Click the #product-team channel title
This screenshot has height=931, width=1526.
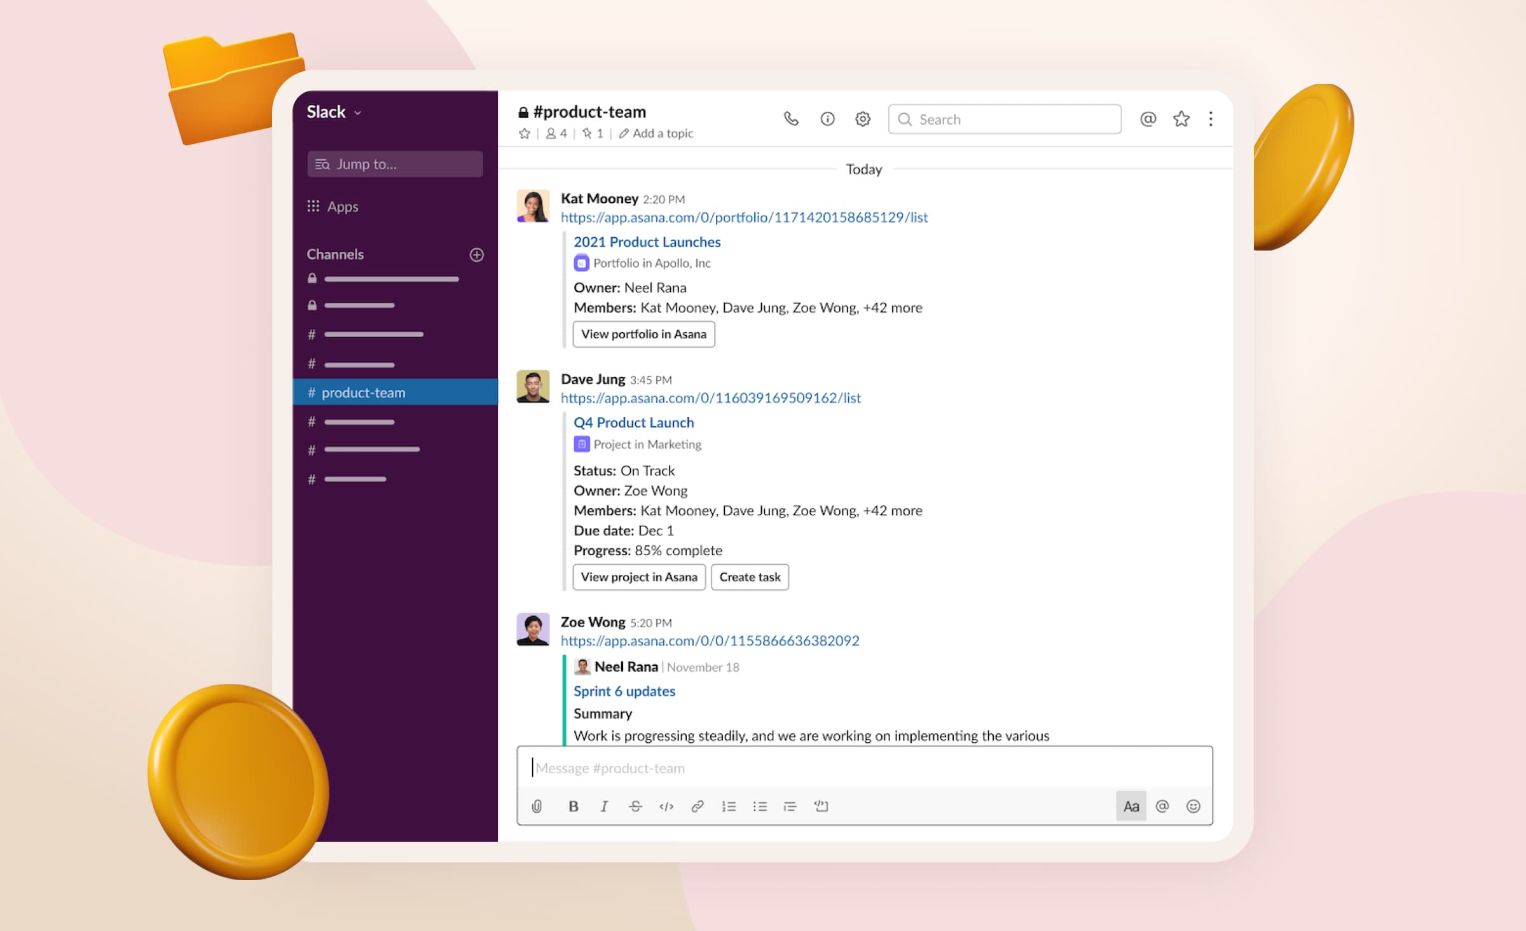(x=589, y=112)
